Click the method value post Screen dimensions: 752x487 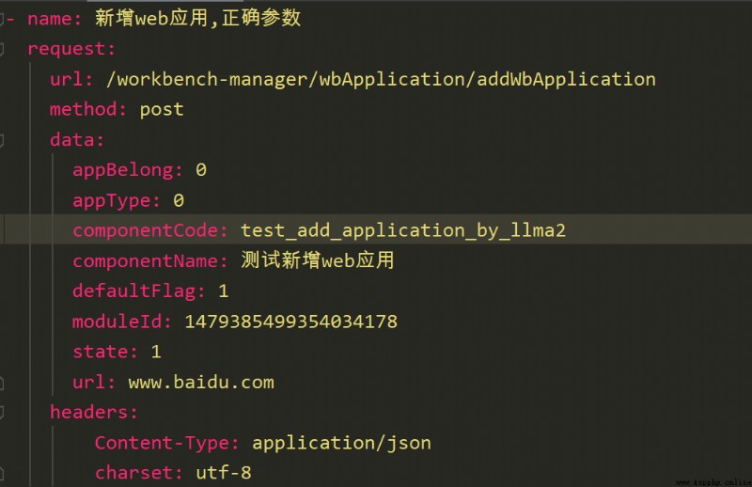pyautogui.click(x=162, y=110)
